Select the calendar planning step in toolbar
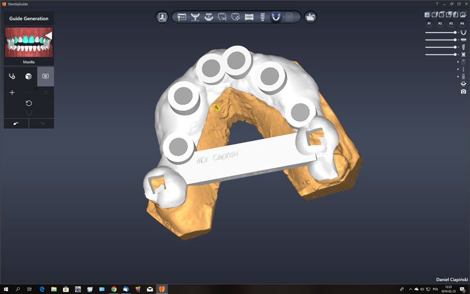The width and height of the screenshot is (470, 294). coord(182,17)
